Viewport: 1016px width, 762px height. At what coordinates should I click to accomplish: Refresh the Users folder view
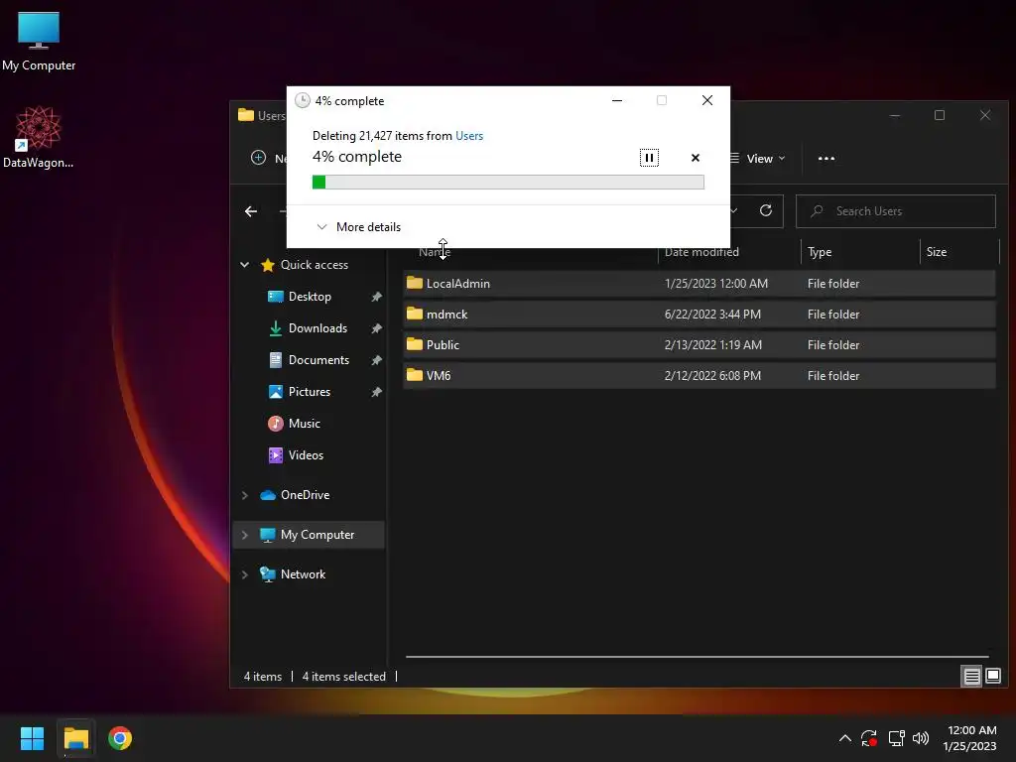point(766,210)
